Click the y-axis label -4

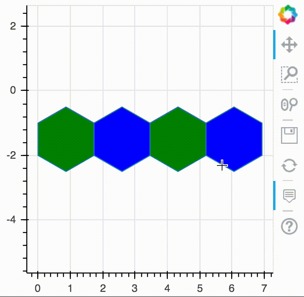[x=11, y=220]
